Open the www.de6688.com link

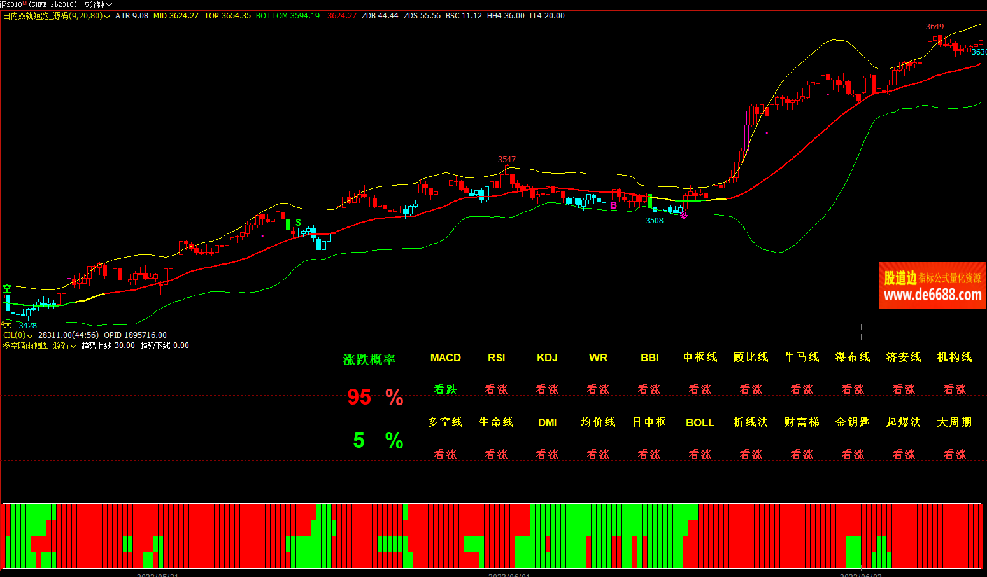[932, 295]
